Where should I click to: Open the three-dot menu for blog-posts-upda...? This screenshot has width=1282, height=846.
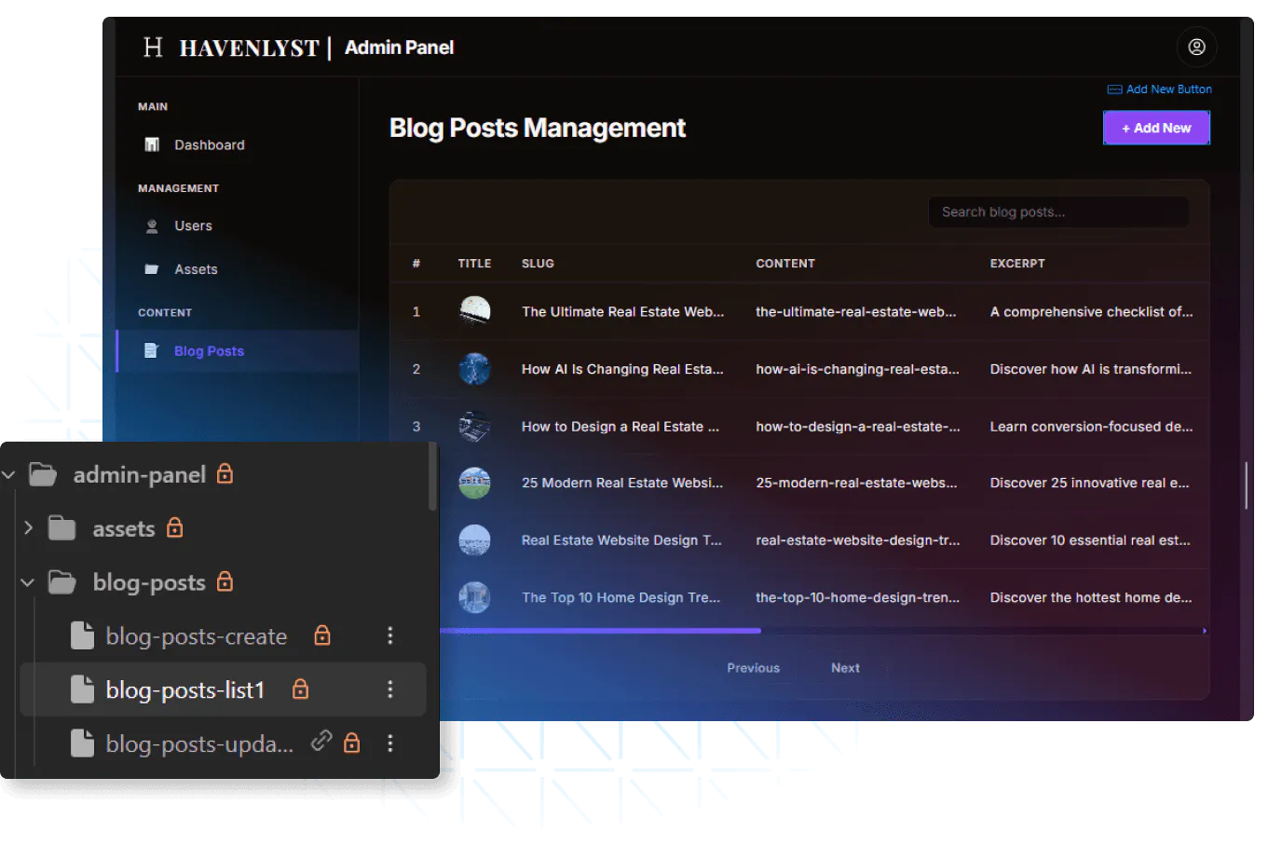(390, 743)
